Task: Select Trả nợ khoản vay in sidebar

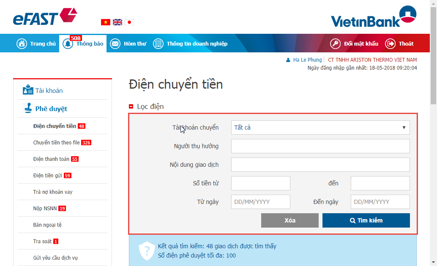Action: pyautogui.click(x=53, y=192)
